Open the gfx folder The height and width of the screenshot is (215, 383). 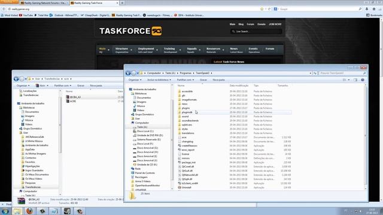[x=184, y=96]
